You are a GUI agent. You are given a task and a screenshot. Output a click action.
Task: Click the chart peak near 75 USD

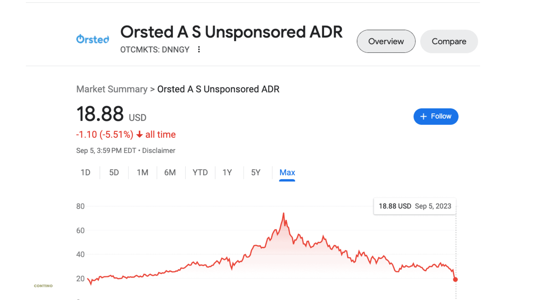[283, 213]
